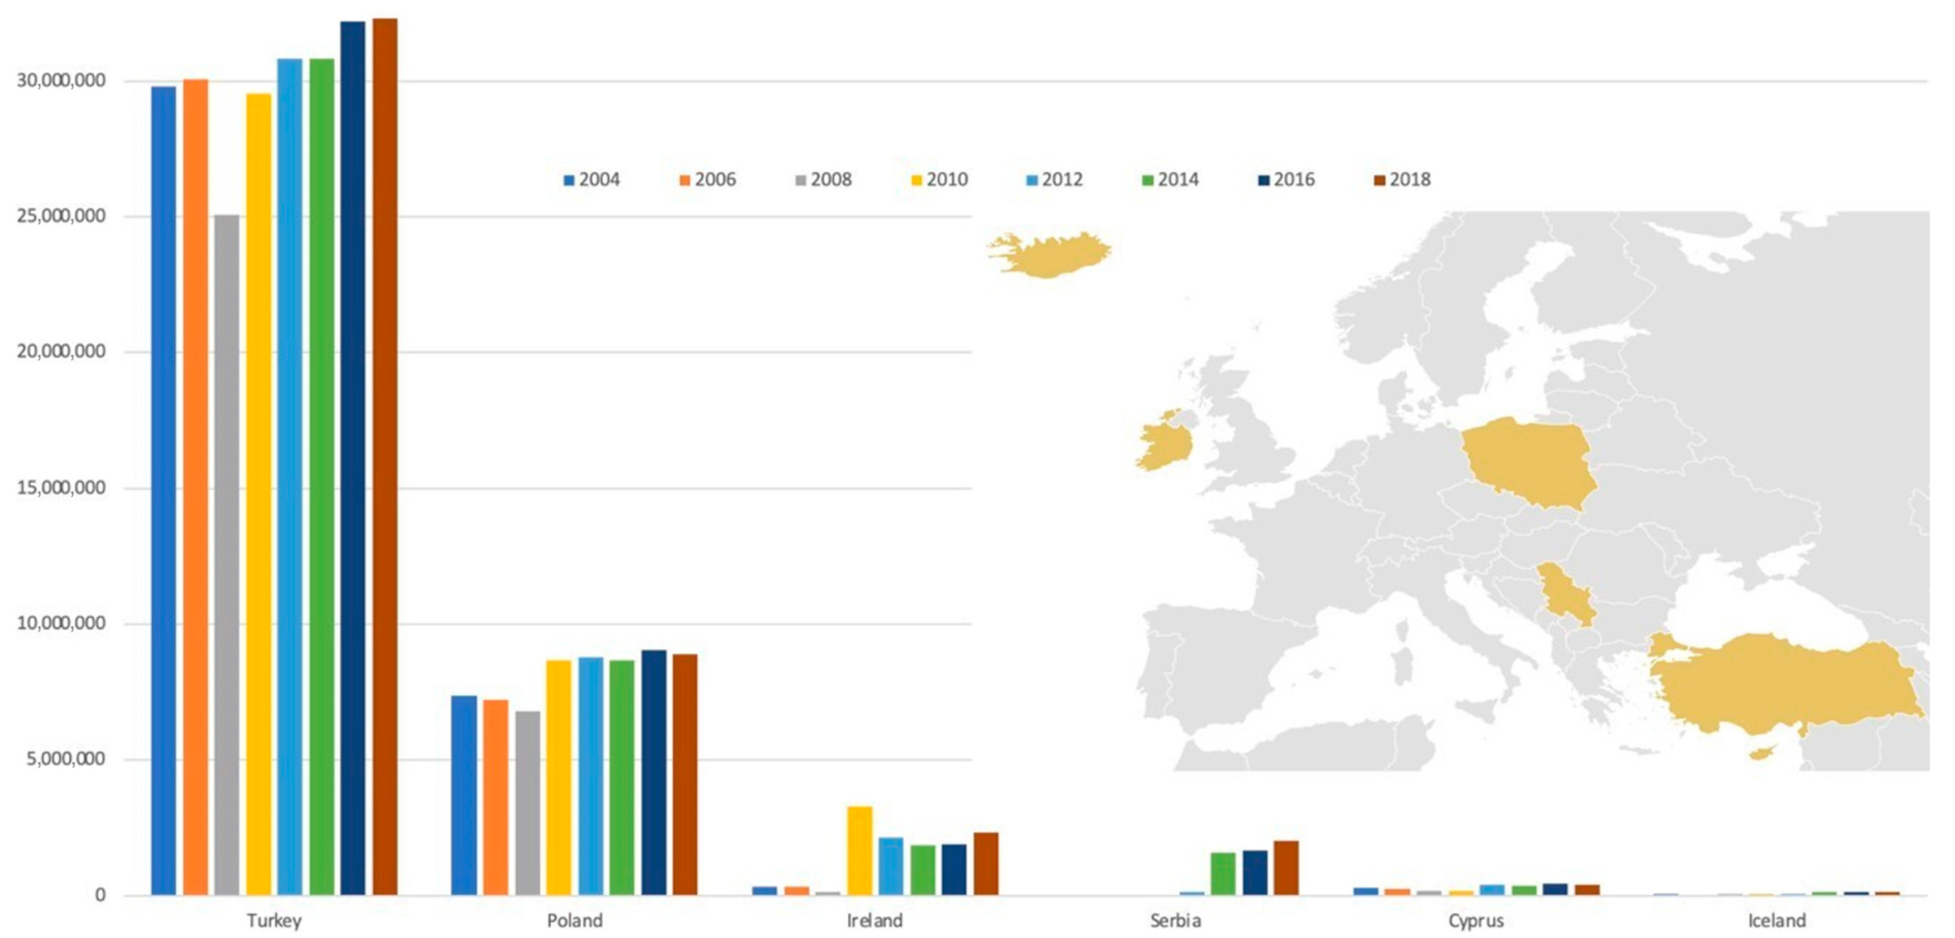
Task: Click Poland's dark blue 2016 bar
Action: coord(654,772)
